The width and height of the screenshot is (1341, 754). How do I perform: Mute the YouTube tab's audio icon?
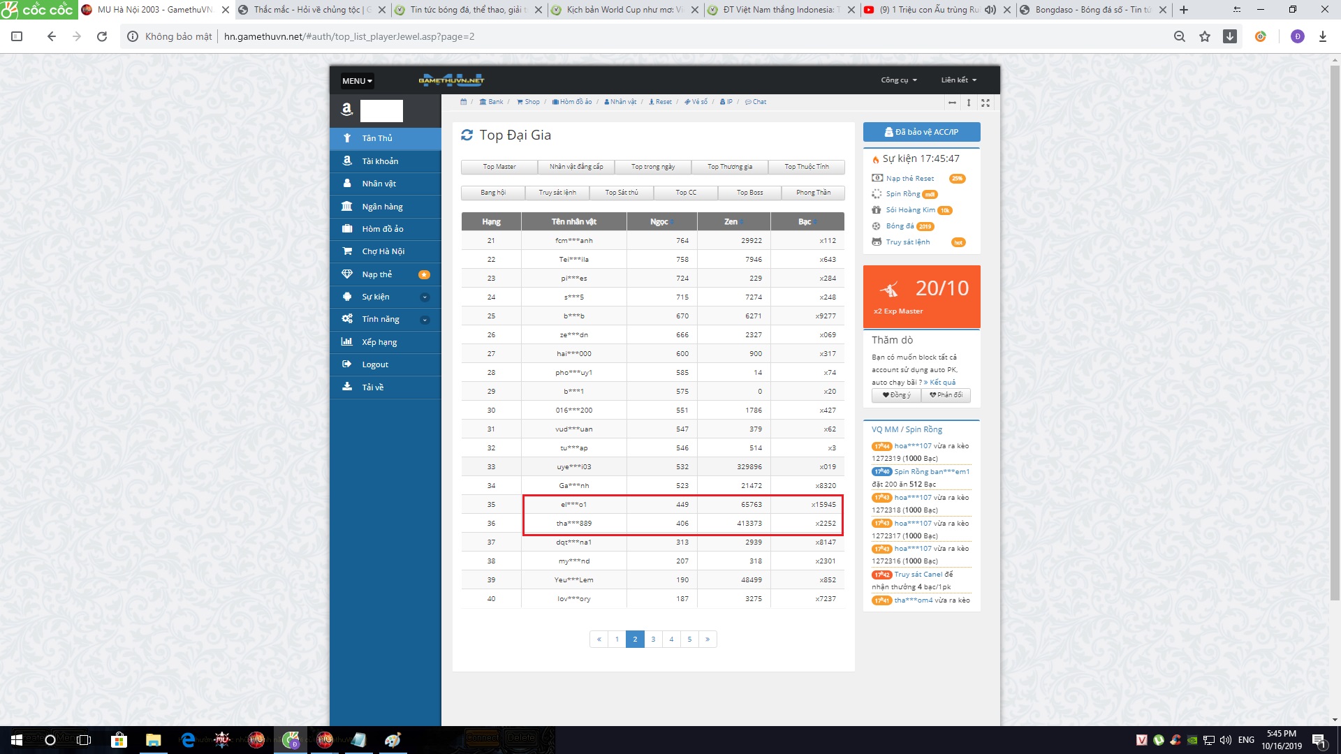coord(990,10)
